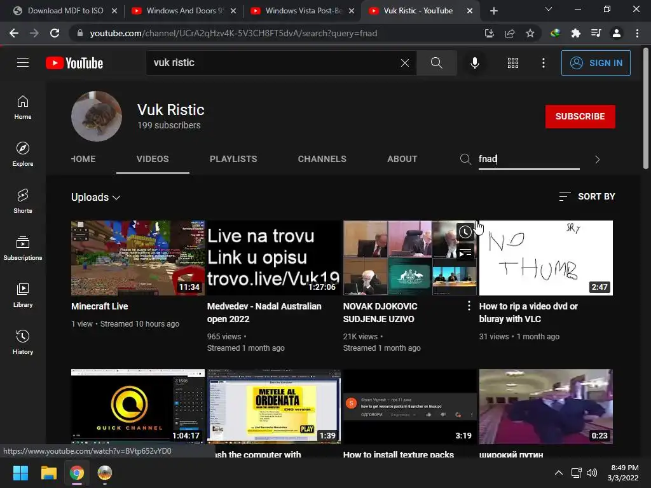Viewport: 651px width, 488px height.
Task: Bookmark this page with the star
Action: point(530,33)
